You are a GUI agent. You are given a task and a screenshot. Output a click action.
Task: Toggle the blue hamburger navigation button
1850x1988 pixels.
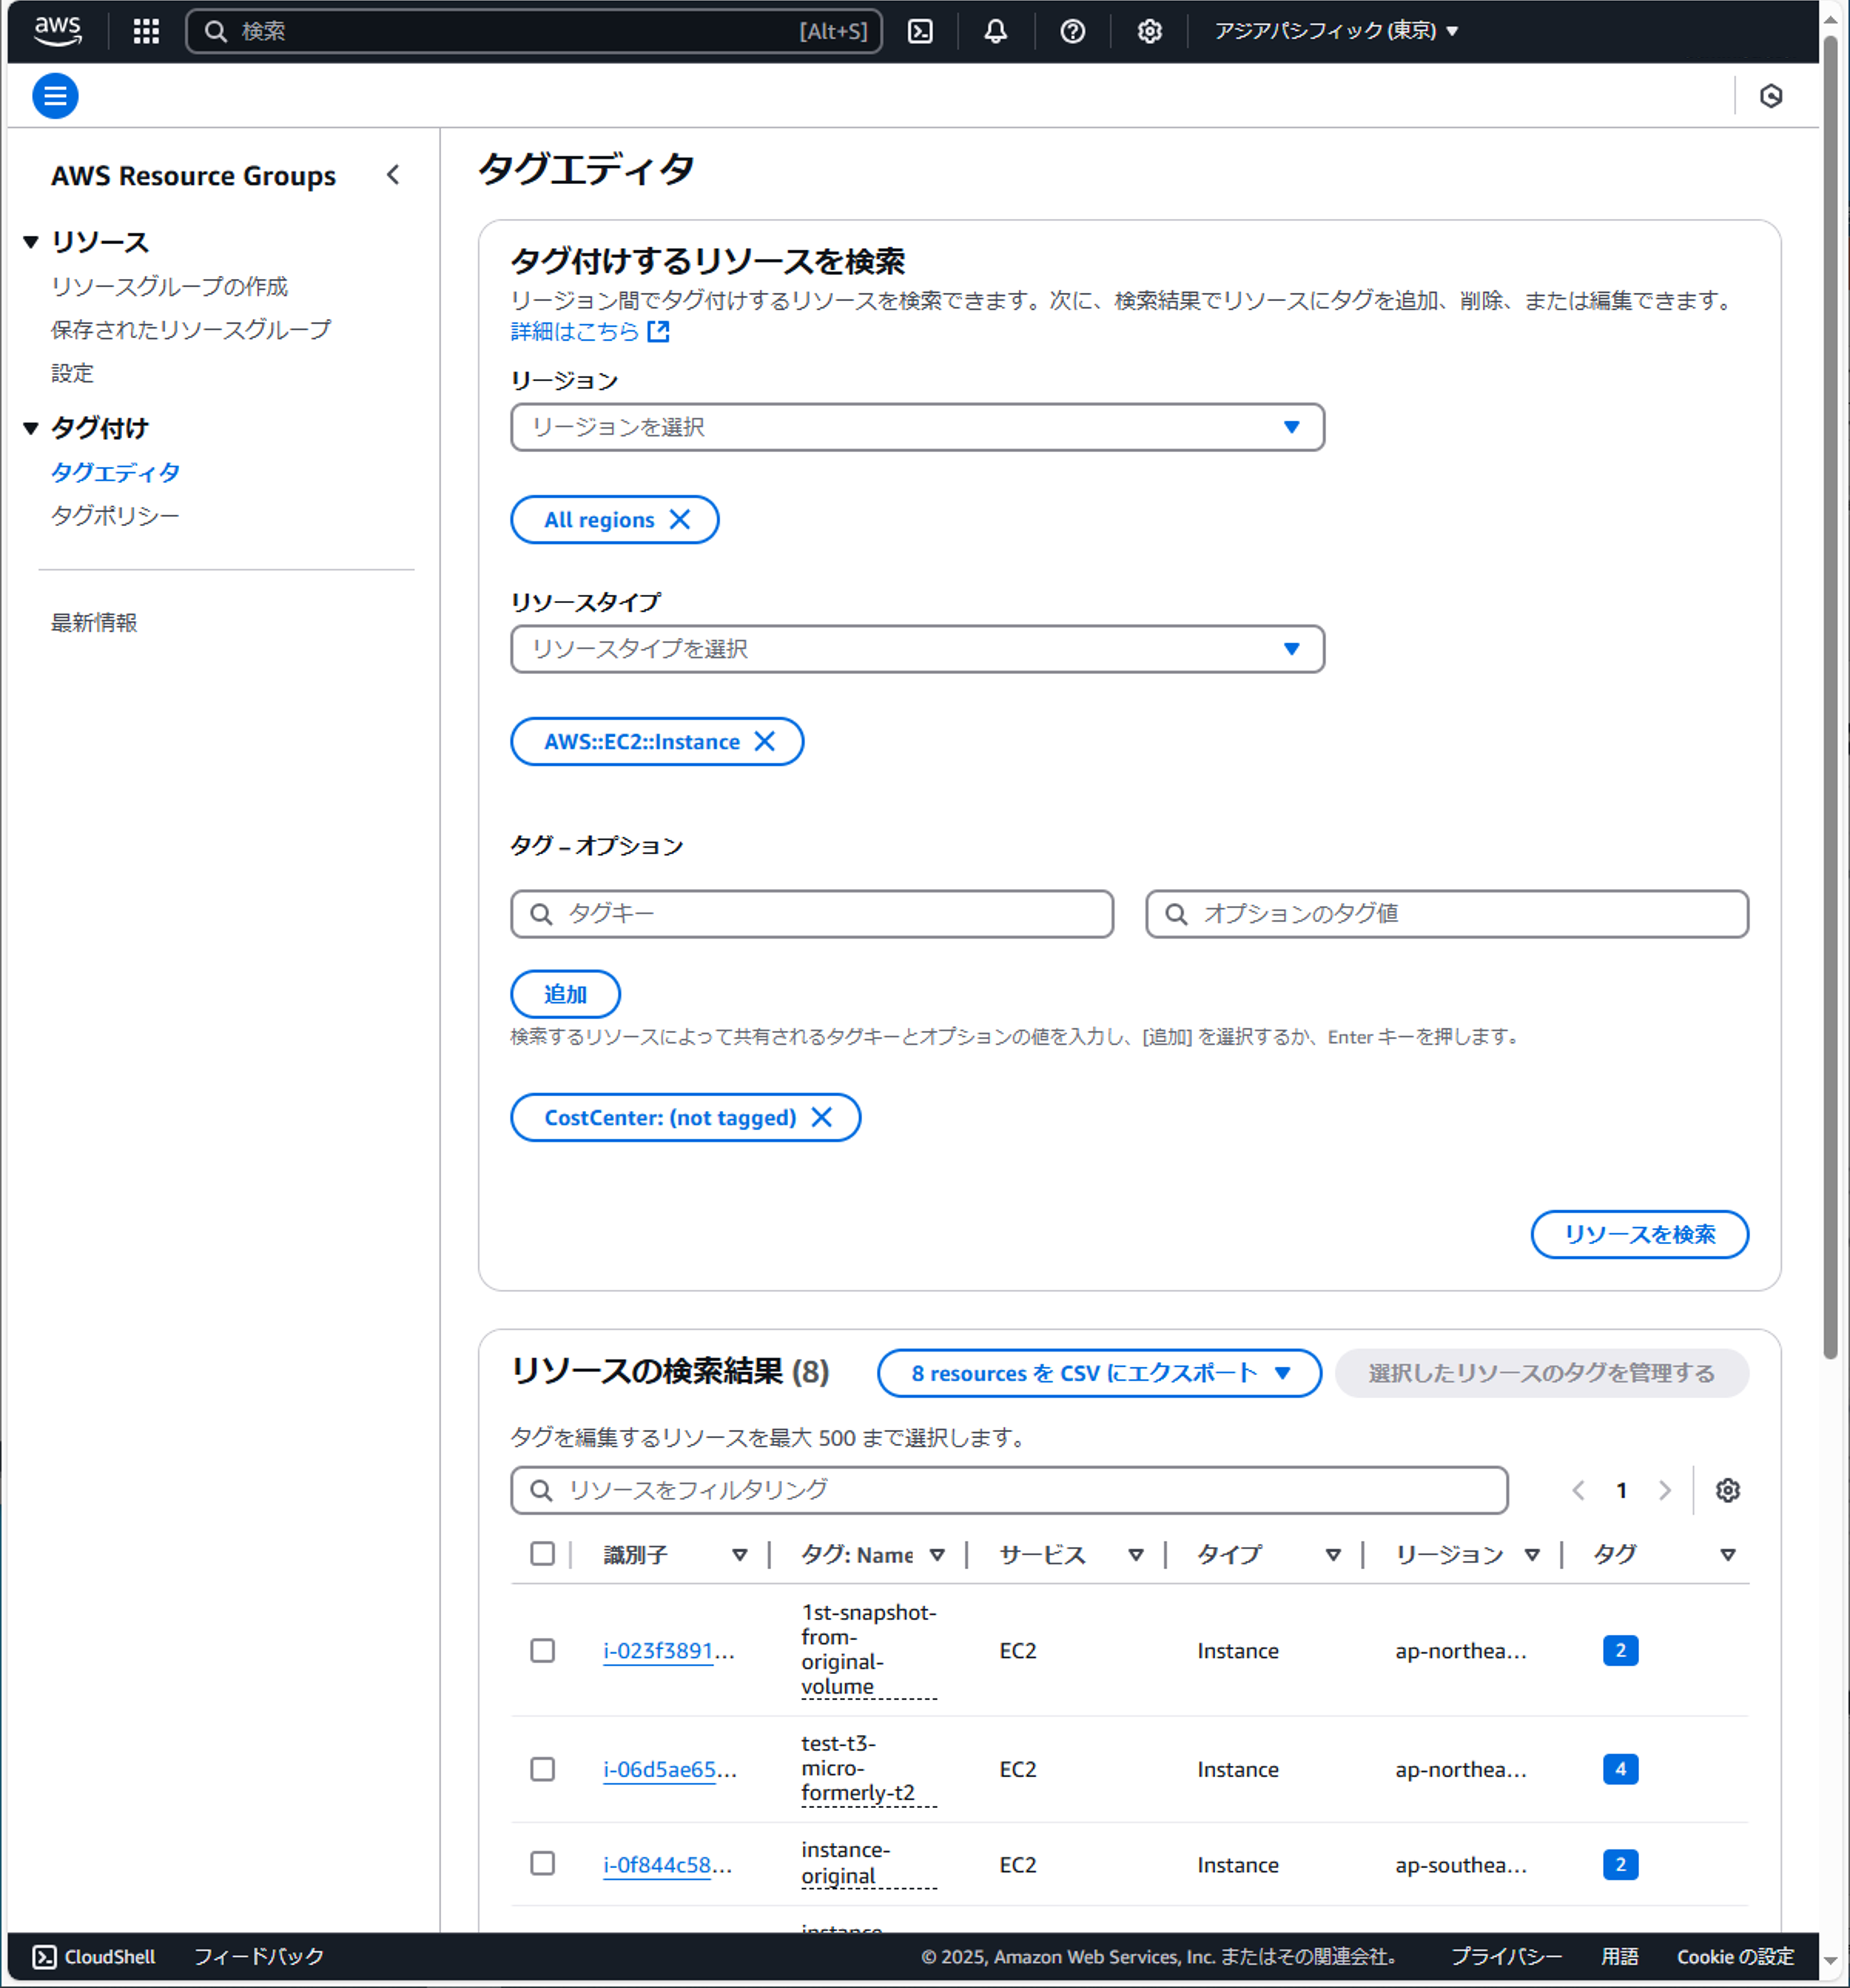pyautogui.click(x=55, y=96)
